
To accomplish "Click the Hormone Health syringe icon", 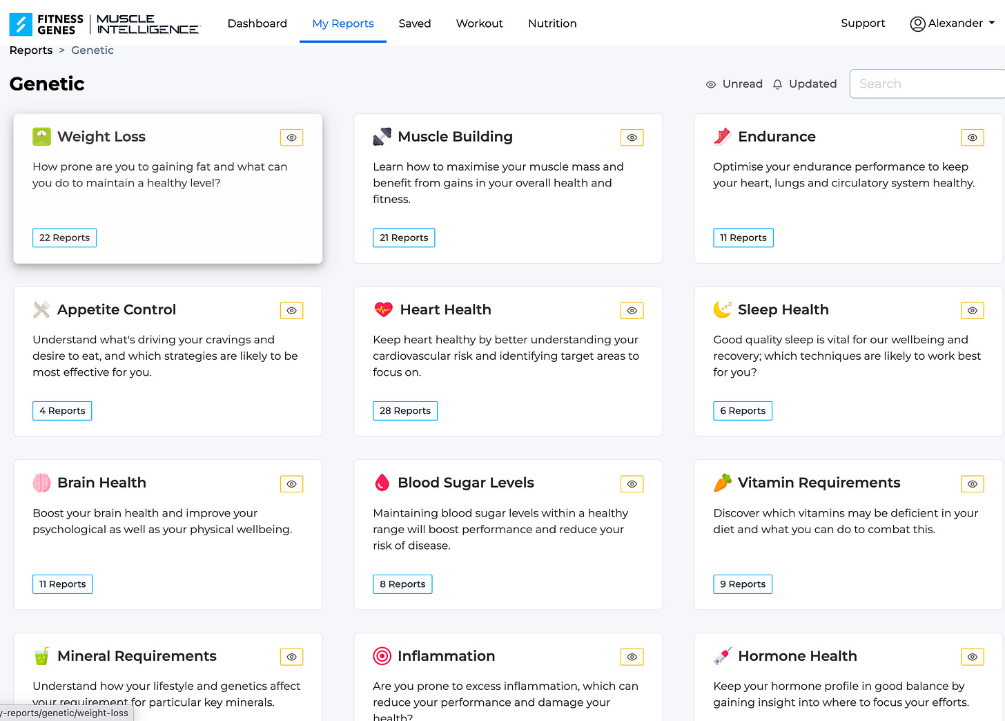I will coord(722,656).
